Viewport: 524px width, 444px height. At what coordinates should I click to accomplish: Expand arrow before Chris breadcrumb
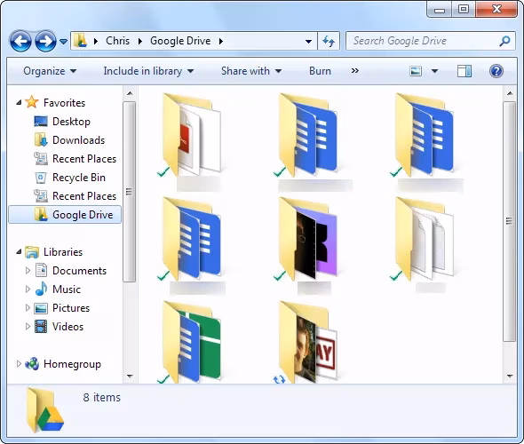point(96,41)
